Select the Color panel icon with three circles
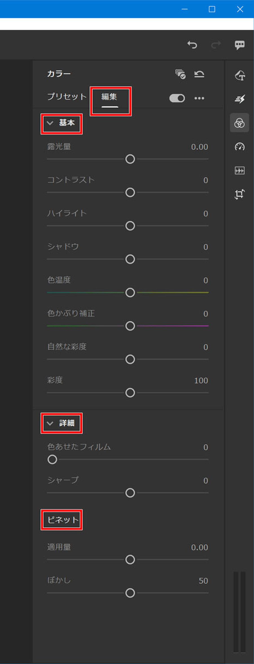 (x=240, y=123)
